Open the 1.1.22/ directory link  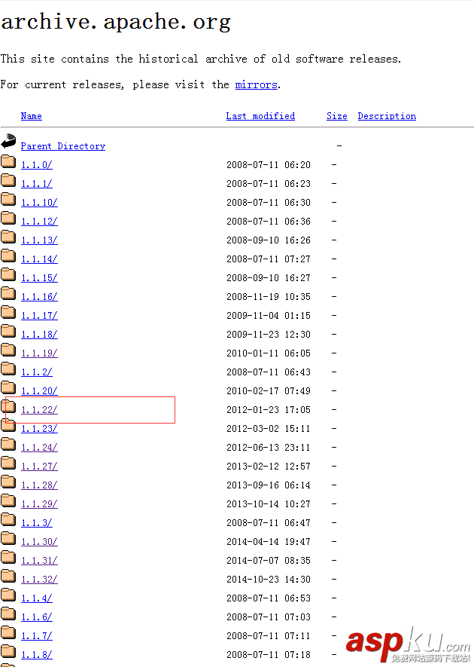pos(39,410)
